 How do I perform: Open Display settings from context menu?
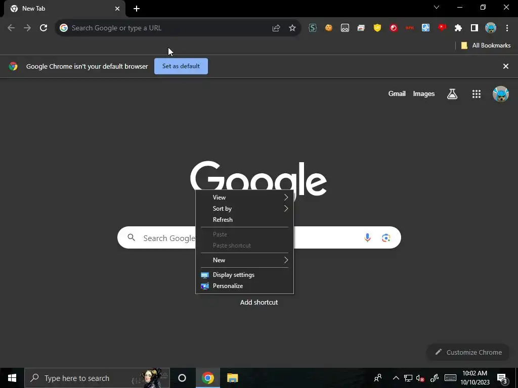coord(244,275)
